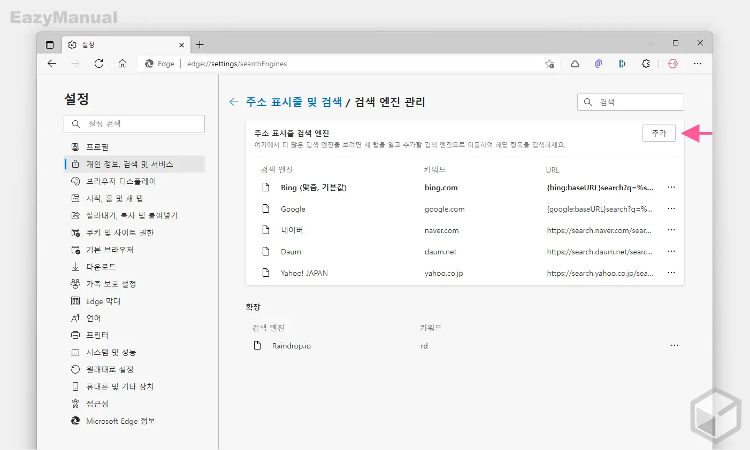The width and height of the screenshot is (750, 450).
Task: Select 개인 정보, 검색 및 서비스
Action: click(134, 164)
